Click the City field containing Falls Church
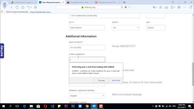This screenshot has width=194, height=109. click(87, 28)
